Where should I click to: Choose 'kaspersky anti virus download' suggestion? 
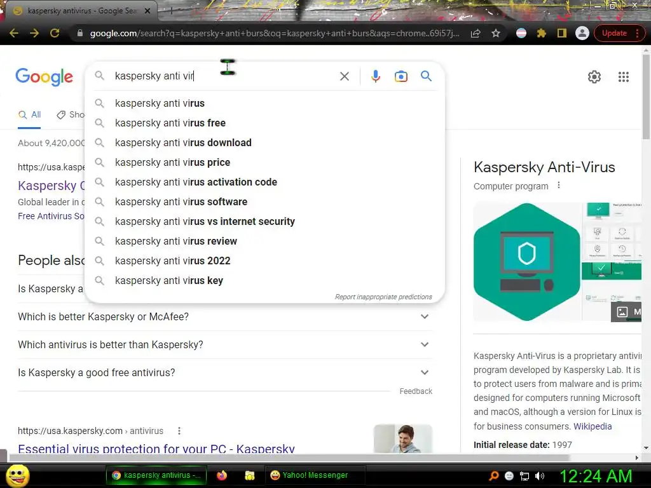(264, 142)
